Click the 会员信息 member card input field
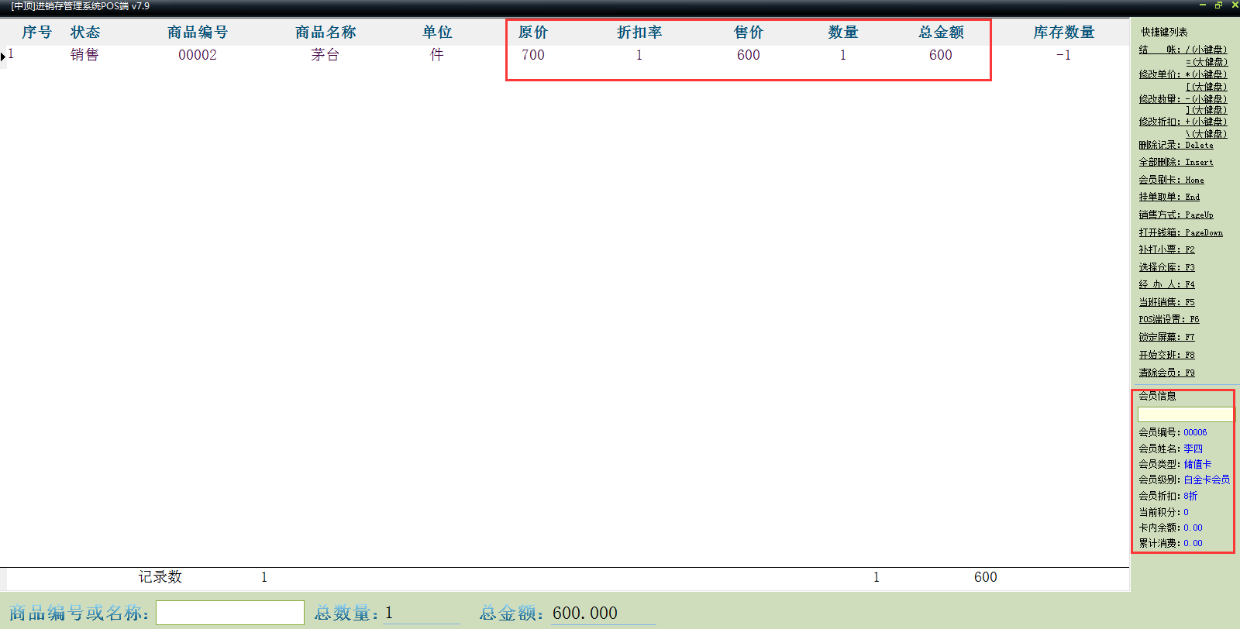The width and height of the screenshot is (1240, 629). [1185, 414]
